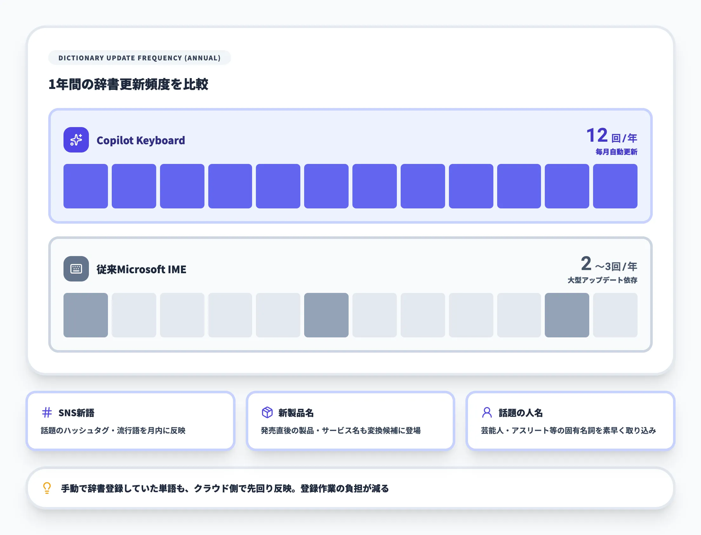Click the first purple update block

(x=86, y=186)
